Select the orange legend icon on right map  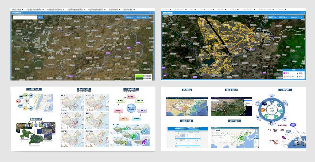[x=285, y=76]
